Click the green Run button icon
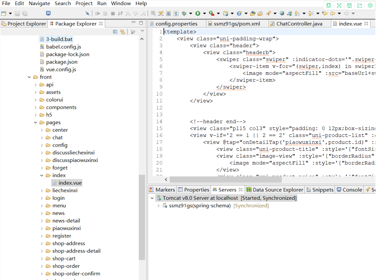The width and height of the screenshot is (376, 280). 198,13
